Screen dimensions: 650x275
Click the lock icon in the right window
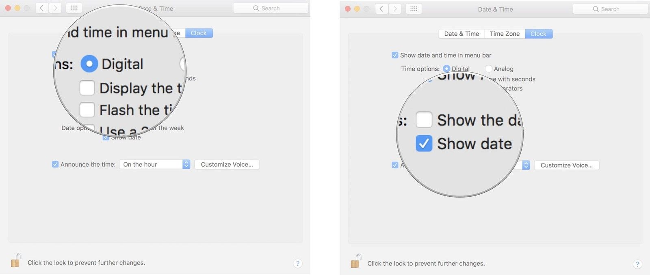pyautogui.click(x=355, y=262)
